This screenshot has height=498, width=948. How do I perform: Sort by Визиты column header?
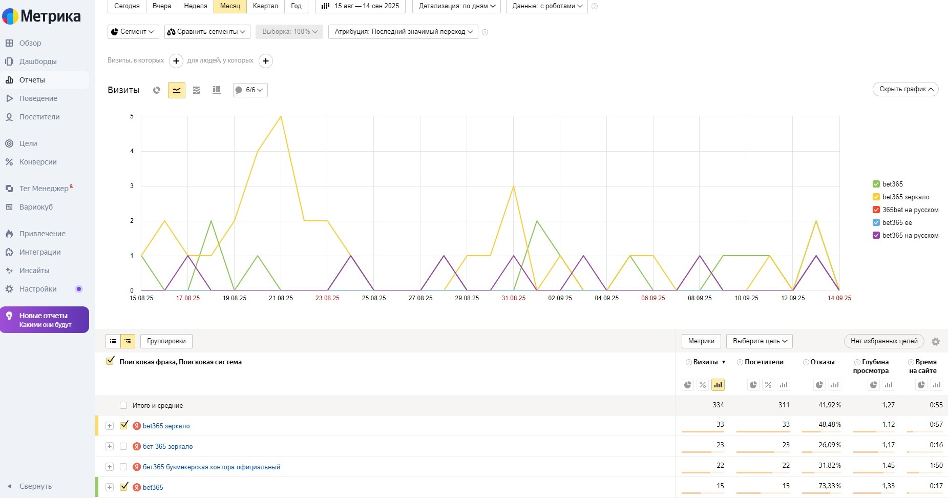point(705,362)
